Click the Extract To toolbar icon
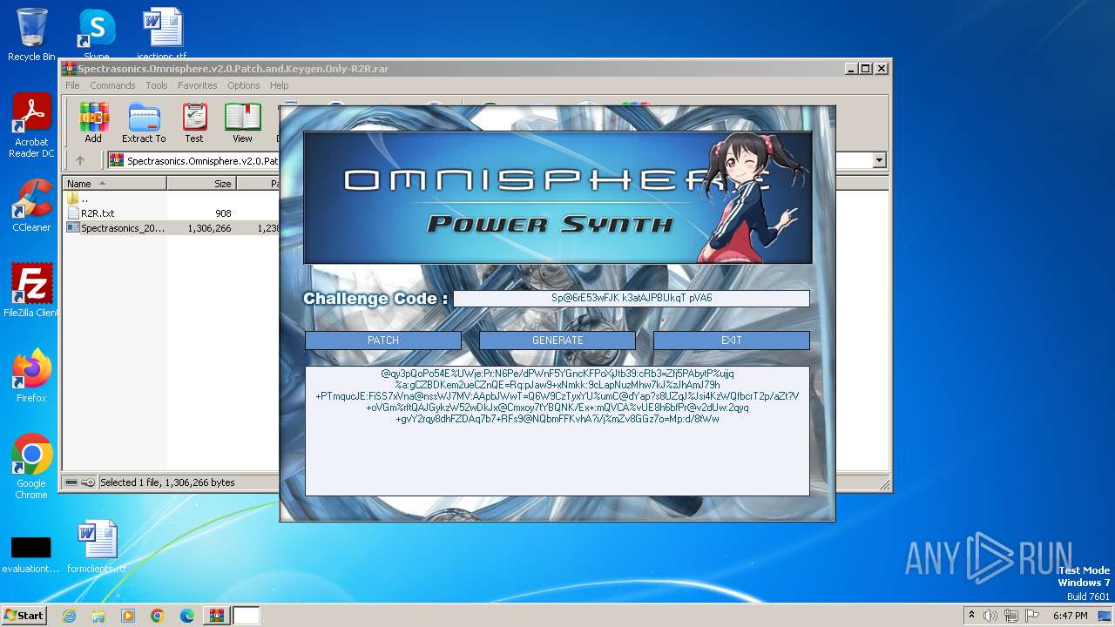The image size is (1115, 627). (x=144, y=123)
